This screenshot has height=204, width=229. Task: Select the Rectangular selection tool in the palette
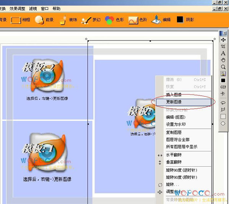pos(223,116)
